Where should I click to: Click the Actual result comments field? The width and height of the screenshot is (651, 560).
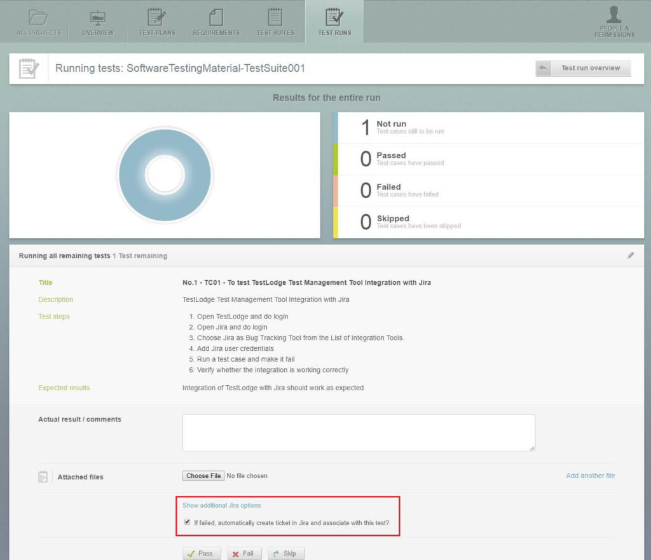click(x=359, y=432)
